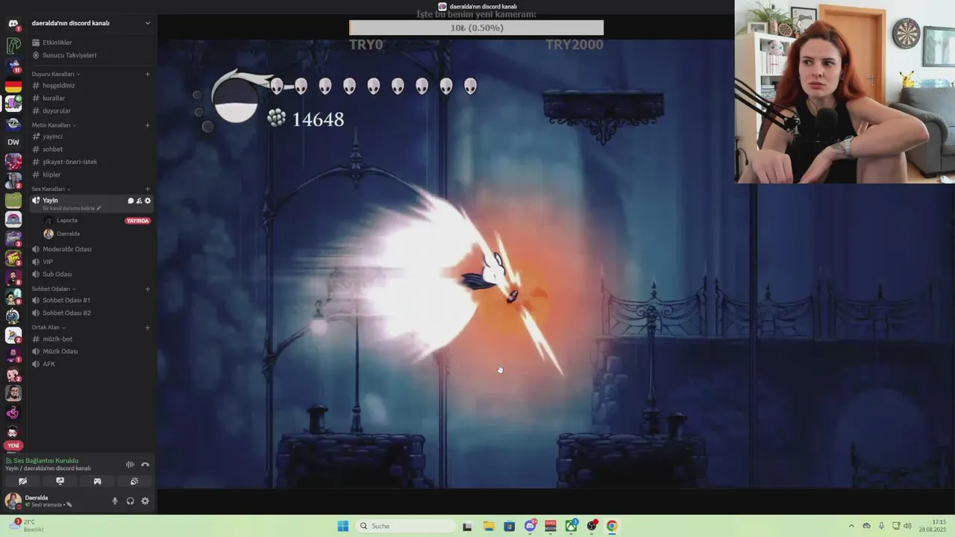Click the taskbar Suche search box
The image size is (955, 537).
(x=405, y=526)
